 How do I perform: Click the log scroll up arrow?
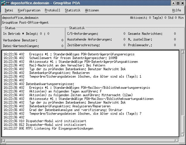183,52
